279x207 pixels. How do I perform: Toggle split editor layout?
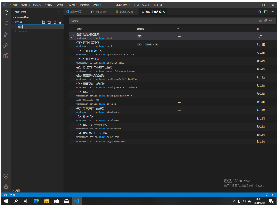266,12
